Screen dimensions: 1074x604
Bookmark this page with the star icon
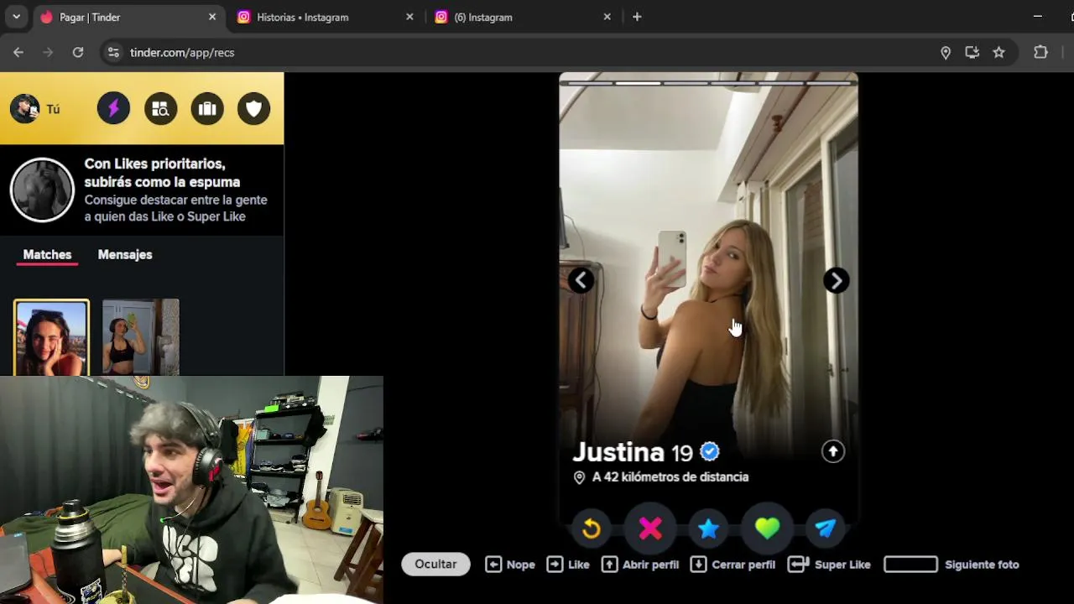(x=998, y=52)
